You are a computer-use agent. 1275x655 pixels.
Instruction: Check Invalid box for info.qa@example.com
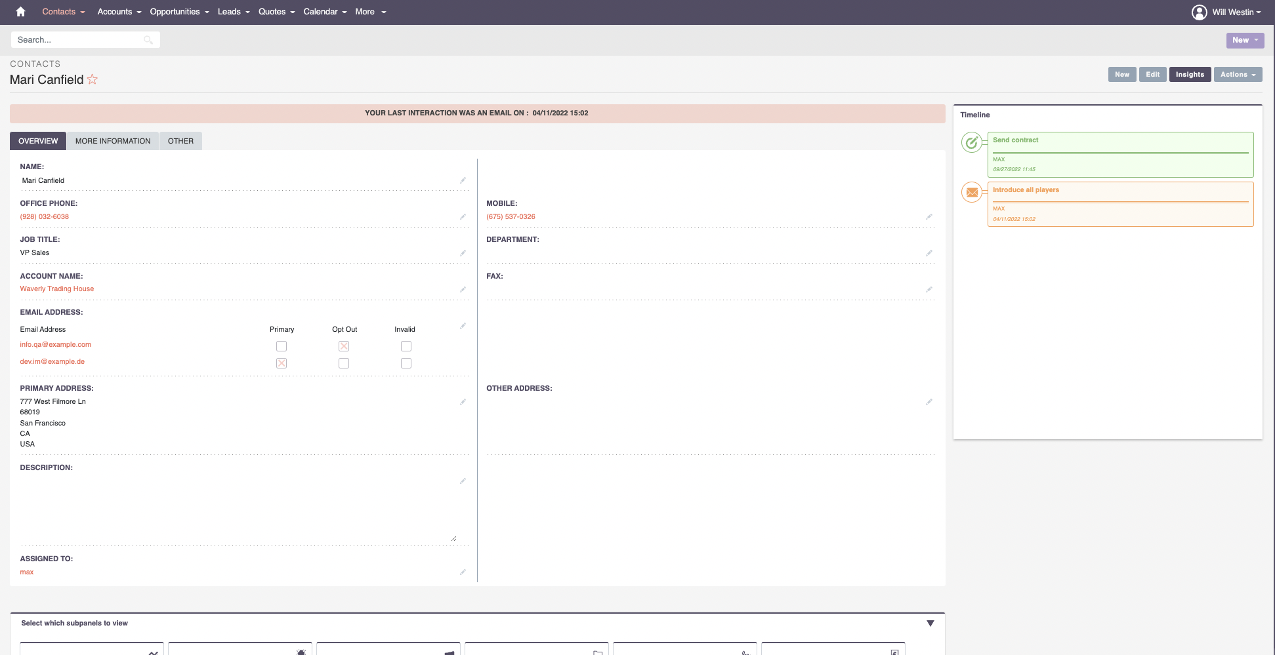(x=406, y=346)
